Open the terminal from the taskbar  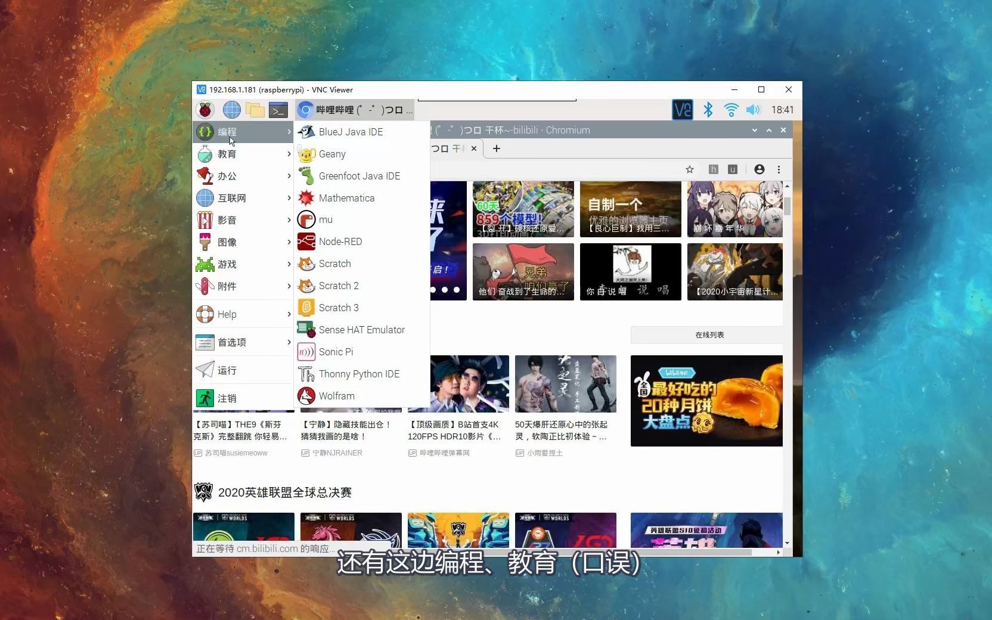[x=278, y=110]
